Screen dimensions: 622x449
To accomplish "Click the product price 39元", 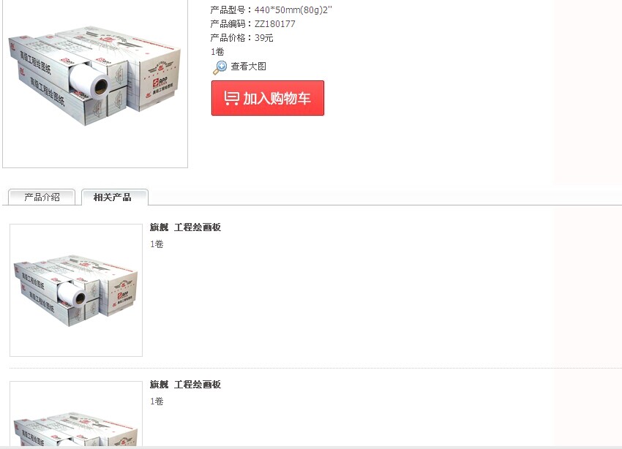I will 263,37.
